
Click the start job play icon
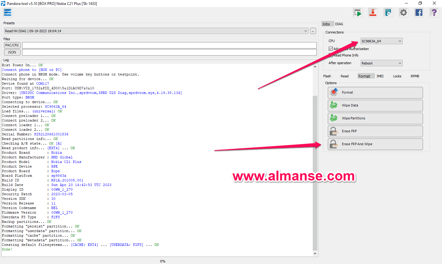pyautogui.click(x=358, y=13)
